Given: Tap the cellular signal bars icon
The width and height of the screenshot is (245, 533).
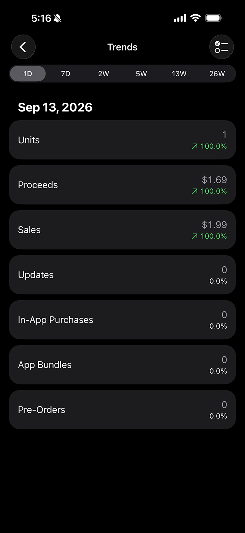Looking at the screenshot, I should (x=180, y=18).
